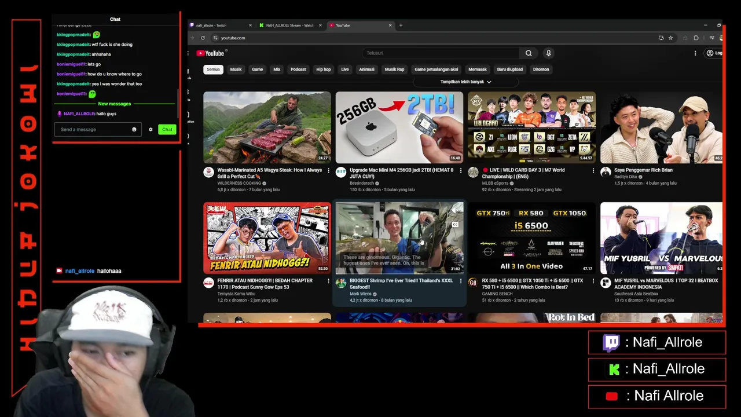
Task: Open the 256GB to 2TB thumbnail
Action: click(x=399, y=127)
